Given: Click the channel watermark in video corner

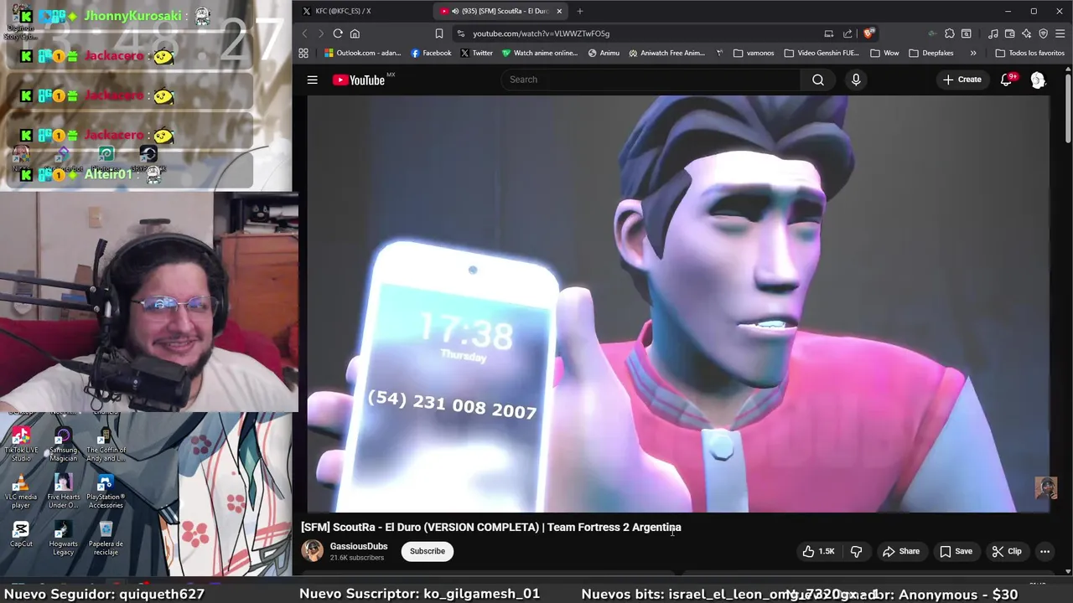Looking at the screenshot, I should click(1045, 487).
